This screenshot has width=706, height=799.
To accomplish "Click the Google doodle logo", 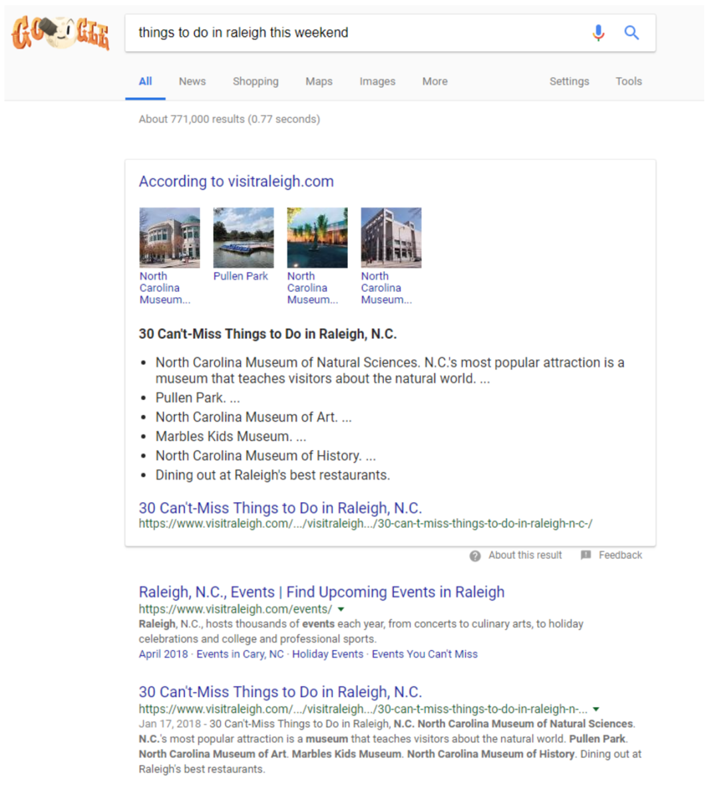I will click(60, 33).
